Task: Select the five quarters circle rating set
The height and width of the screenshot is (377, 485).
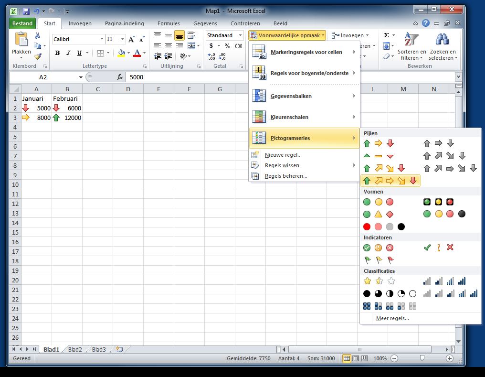Action: pos(390,294)
